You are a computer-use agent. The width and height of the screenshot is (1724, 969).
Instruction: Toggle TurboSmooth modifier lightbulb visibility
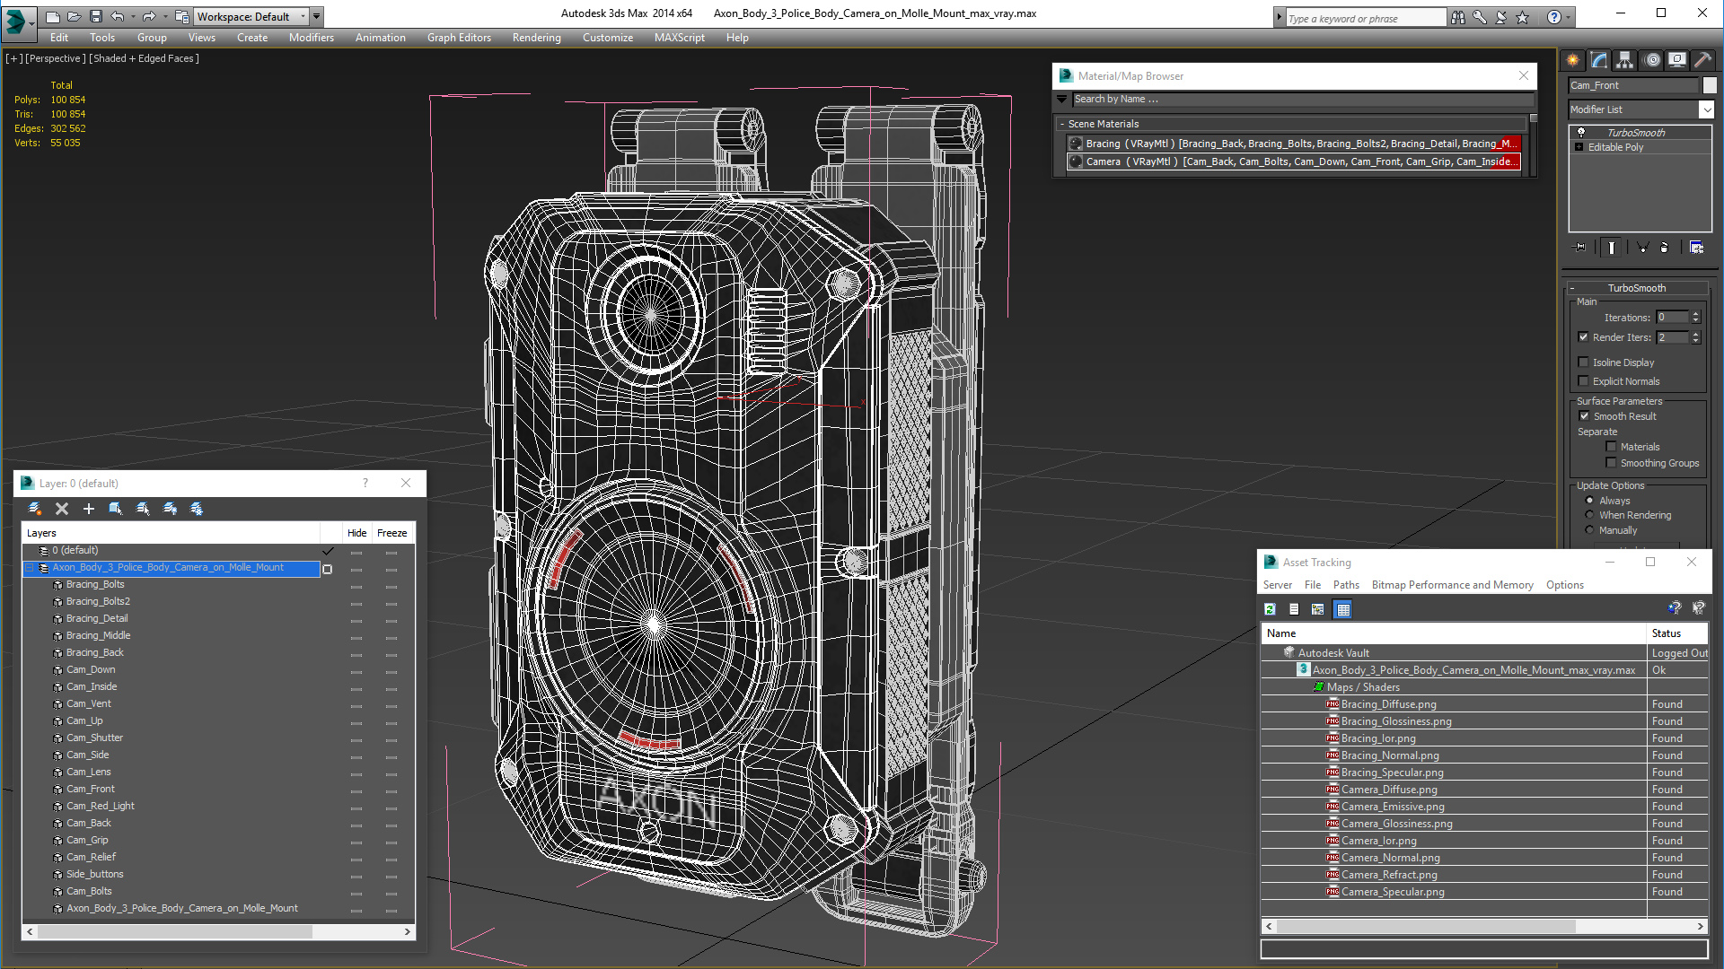pos(1581,132)
